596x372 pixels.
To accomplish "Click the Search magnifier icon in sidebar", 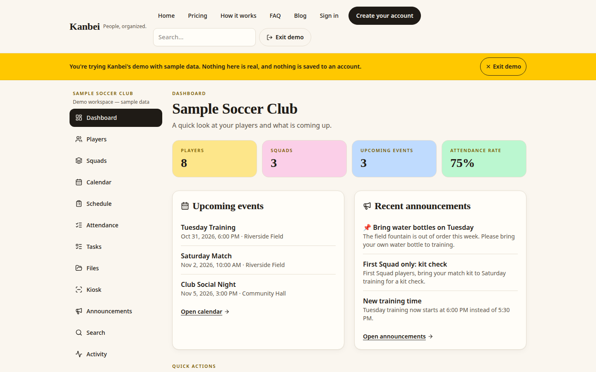I will coord(79,333).
